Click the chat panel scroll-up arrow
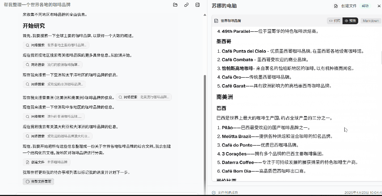The image size is (382, 196). pyautogui.click(x=205, y=15)
